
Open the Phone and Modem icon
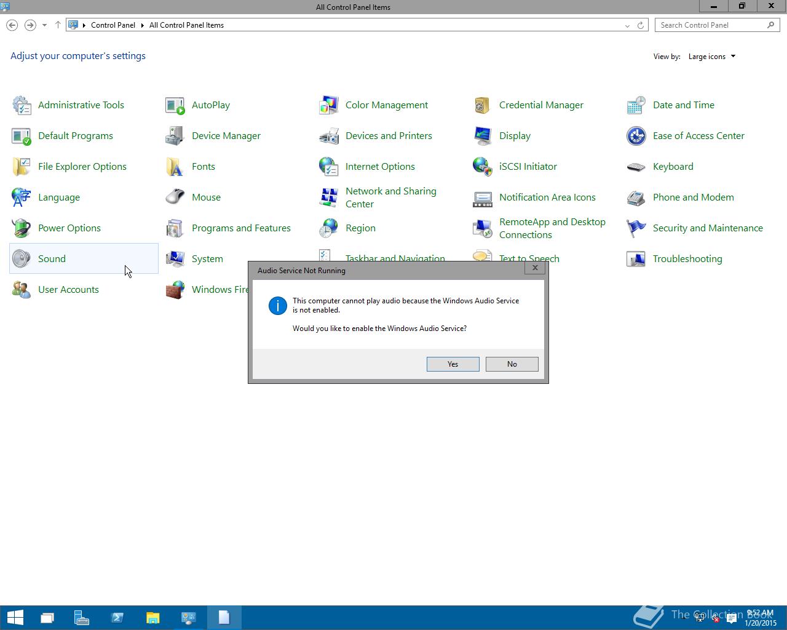(x=636, y=197)
